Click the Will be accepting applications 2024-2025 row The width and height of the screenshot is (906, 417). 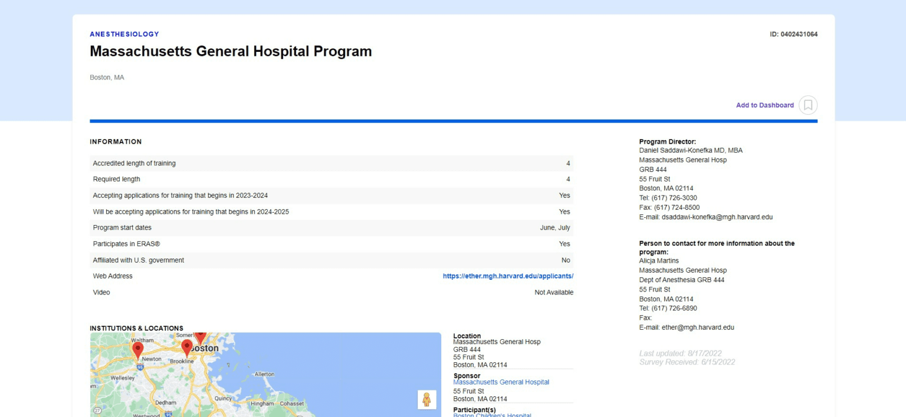tap(331, 211)
